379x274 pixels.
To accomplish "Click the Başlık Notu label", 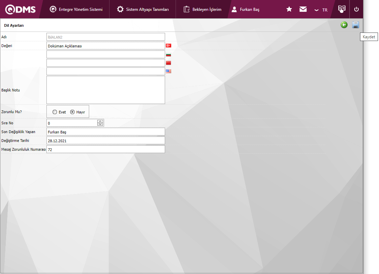I will coord(11,90).
